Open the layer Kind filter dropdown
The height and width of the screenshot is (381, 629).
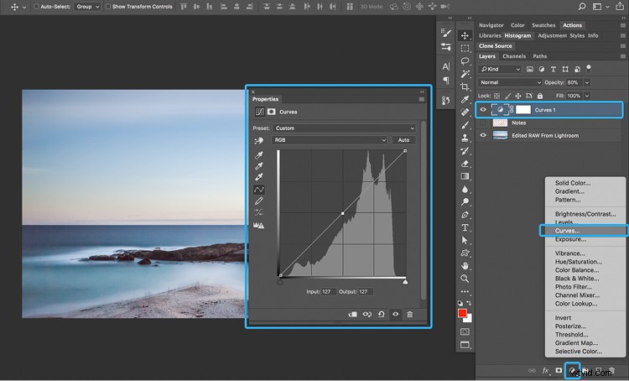click(x=500, y=69)
